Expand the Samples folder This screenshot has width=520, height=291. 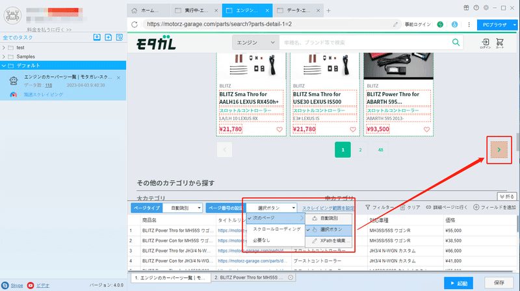(4, 57)
